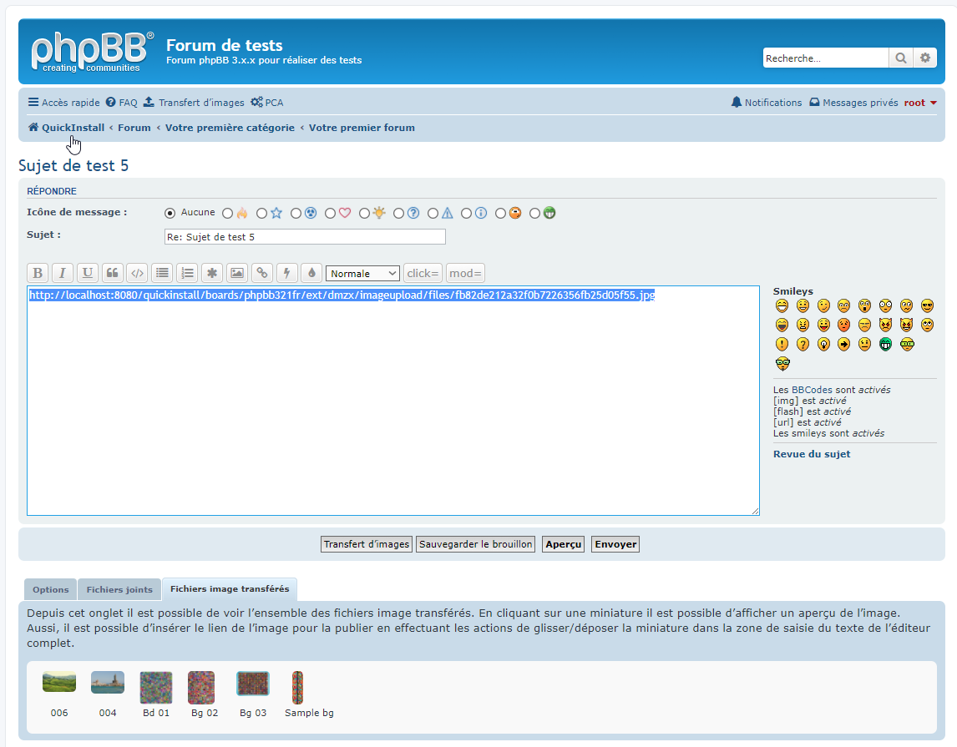Insert flash BBCode with the lightning icon

tap(287, 273)
